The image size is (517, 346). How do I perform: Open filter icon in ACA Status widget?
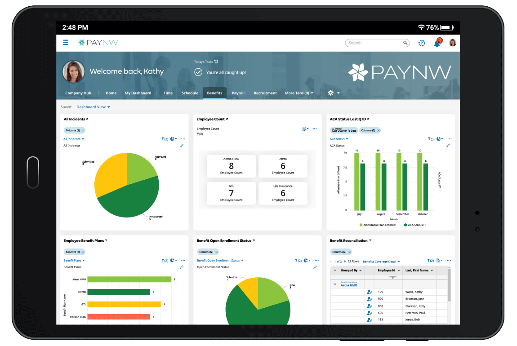coord(431,139)
